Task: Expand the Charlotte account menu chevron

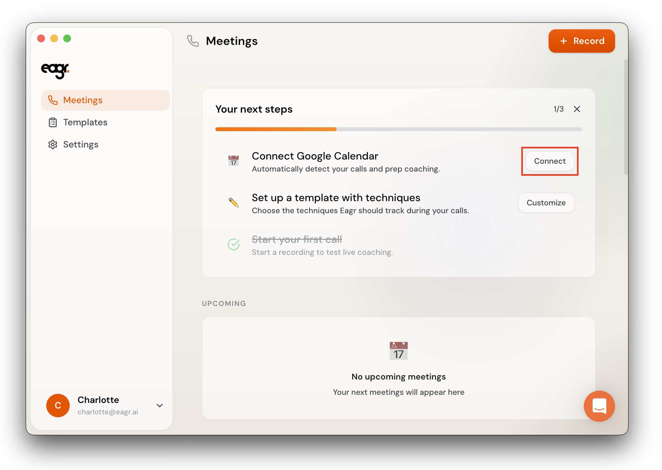Action: (x=160, y=406)
